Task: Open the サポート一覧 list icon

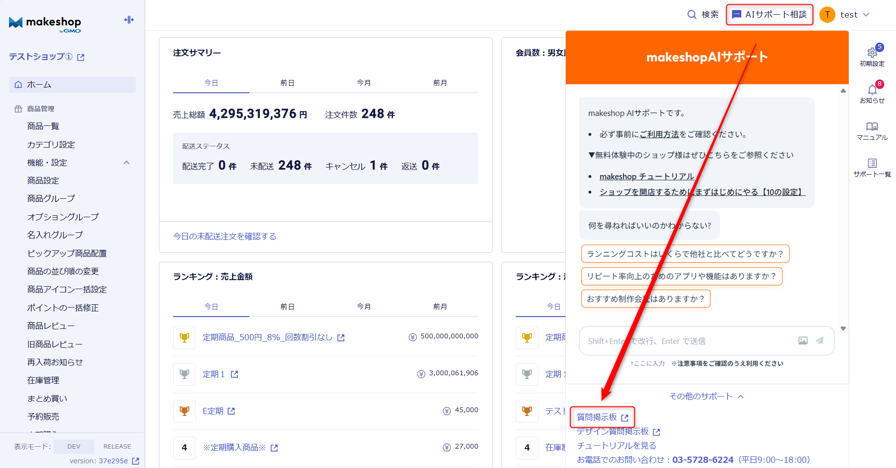Action: pyautogui.click(x=872, y=164)
